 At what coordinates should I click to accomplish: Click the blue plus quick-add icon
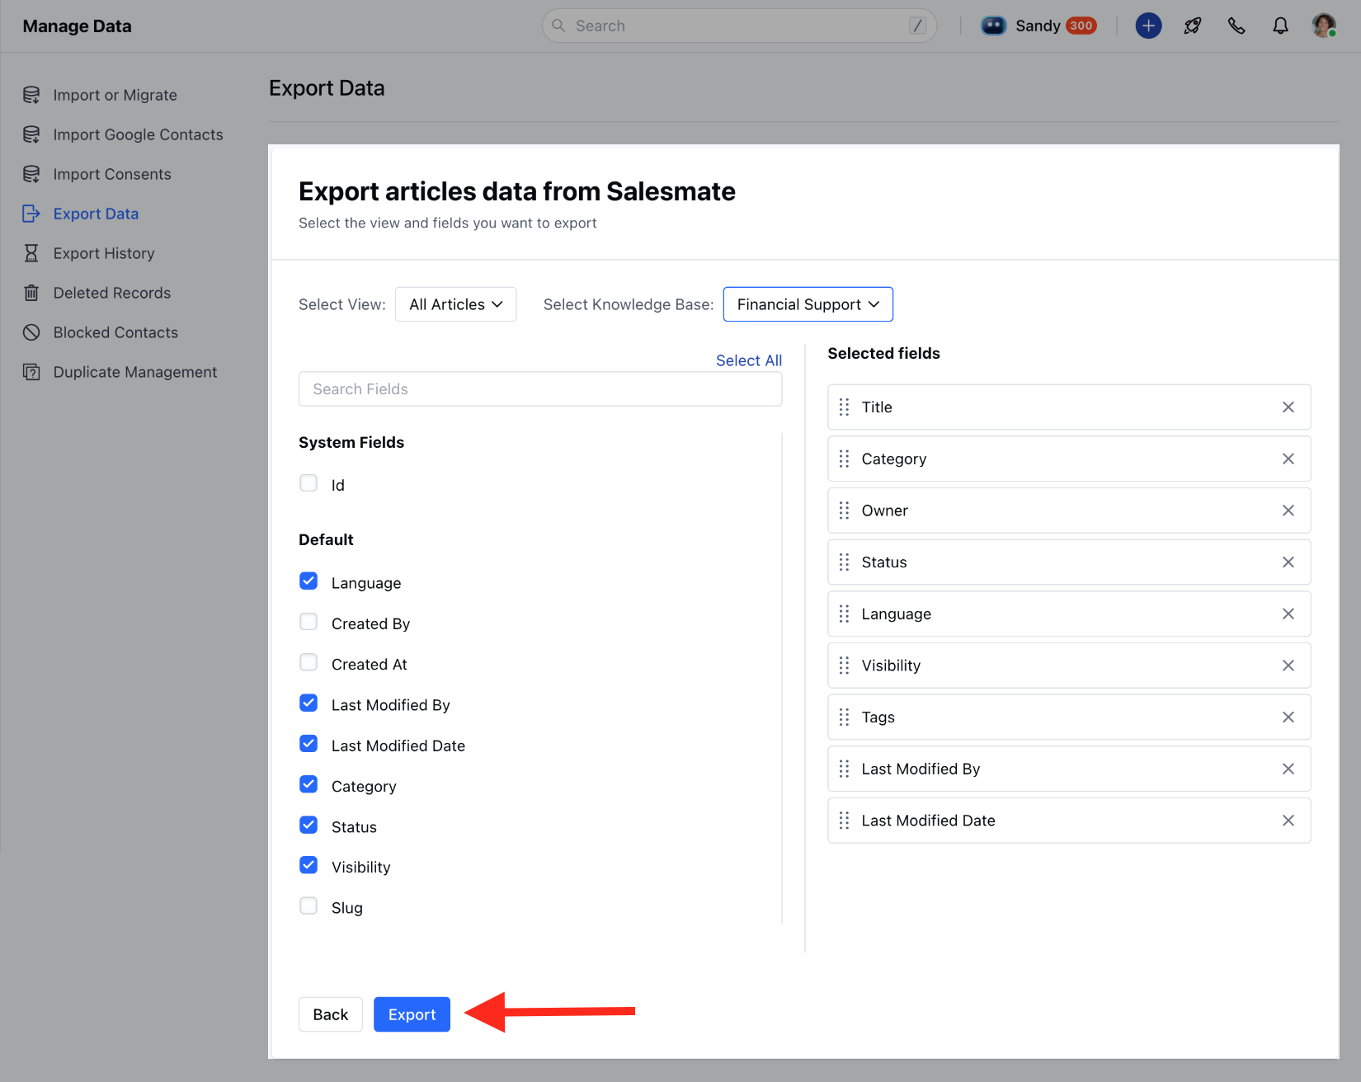[1148, 26]
